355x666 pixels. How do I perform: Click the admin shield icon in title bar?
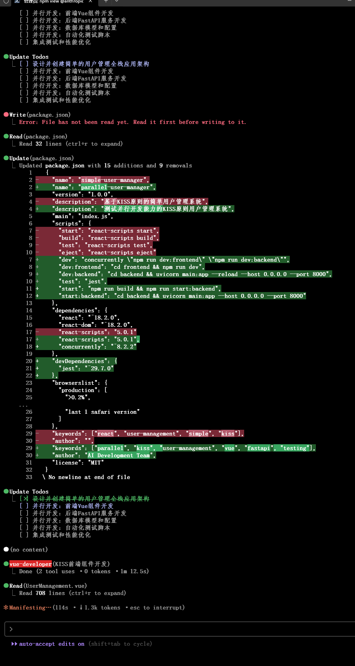6,1
